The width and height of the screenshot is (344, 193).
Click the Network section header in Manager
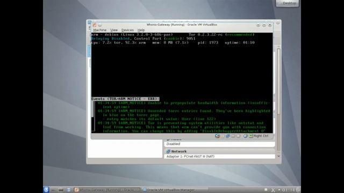(x=219, y=151)
